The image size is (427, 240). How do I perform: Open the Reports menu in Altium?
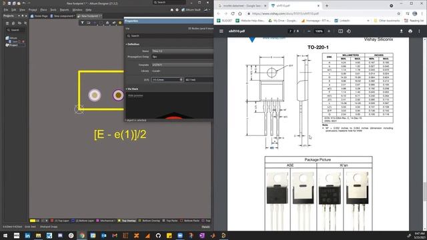[x=64, y=10]
